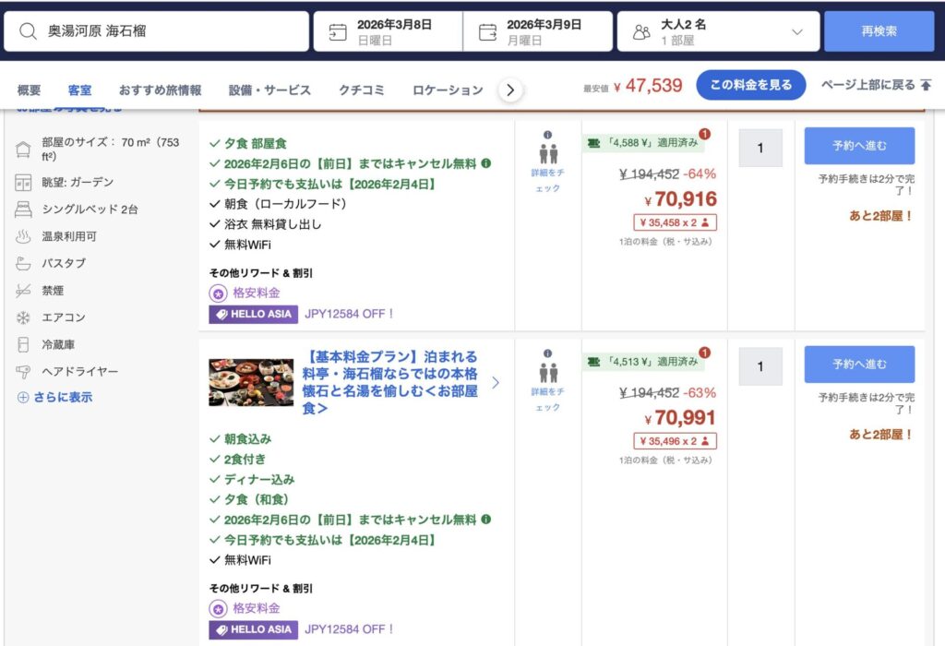
Task: Switch to the クチコミ tab
Action: click(362, 90)
